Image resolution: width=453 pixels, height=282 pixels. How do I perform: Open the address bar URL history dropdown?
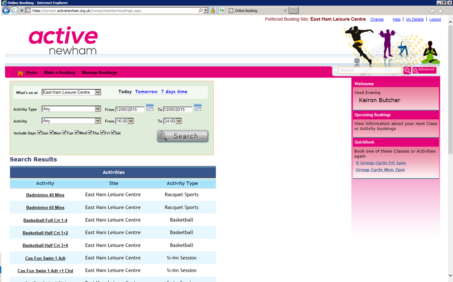206,10
